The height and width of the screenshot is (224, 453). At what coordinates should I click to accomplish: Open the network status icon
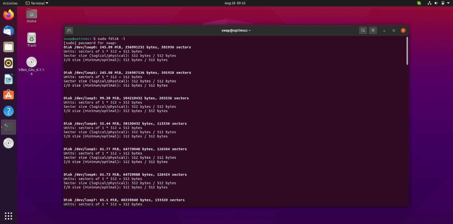coord(429,3)
